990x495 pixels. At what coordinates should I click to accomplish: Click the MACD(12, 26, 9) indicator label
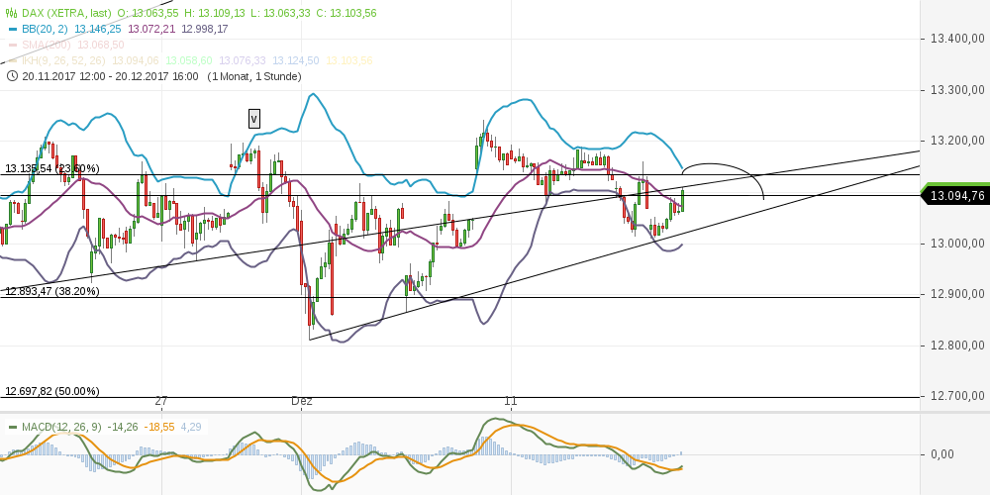click(x=61, y=428)
